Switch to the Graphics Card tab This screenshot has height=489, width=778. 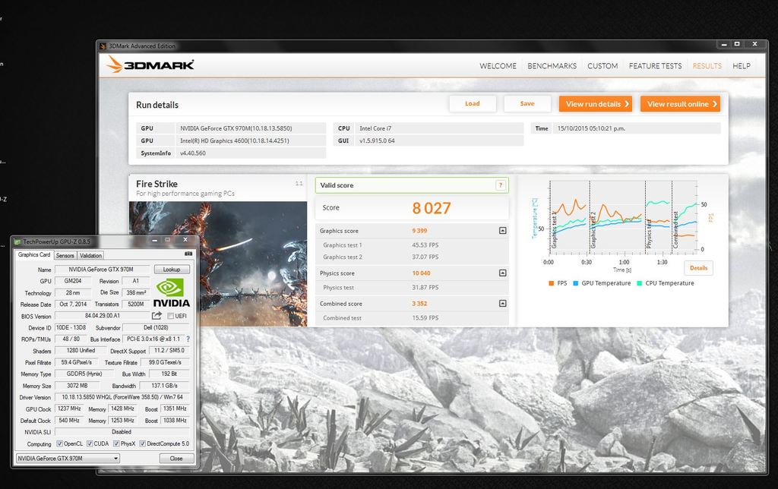coord(34,255)
